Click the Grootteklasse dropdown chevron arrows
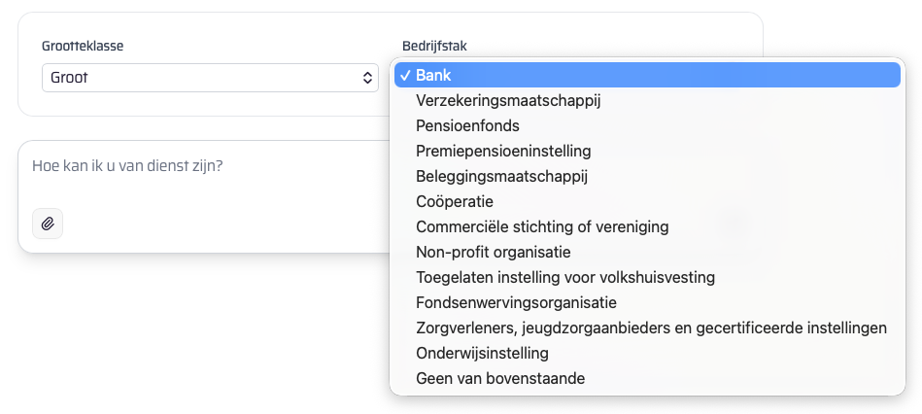This screenshot has width=922, height=414. coord(367,78)
